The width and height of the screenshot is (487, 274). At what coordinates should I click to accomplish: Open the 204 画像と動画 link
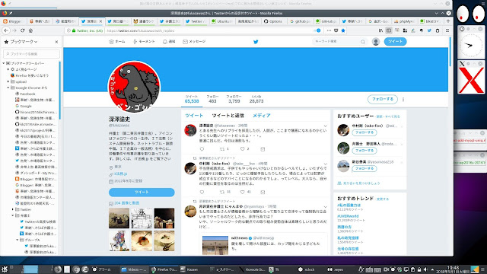(x=127, y=203)
